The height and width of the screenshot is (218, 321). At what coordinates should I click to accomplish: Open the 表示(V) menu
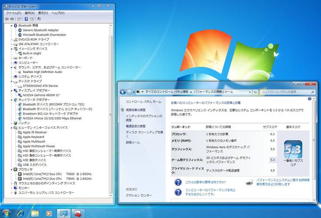(43, 13)
